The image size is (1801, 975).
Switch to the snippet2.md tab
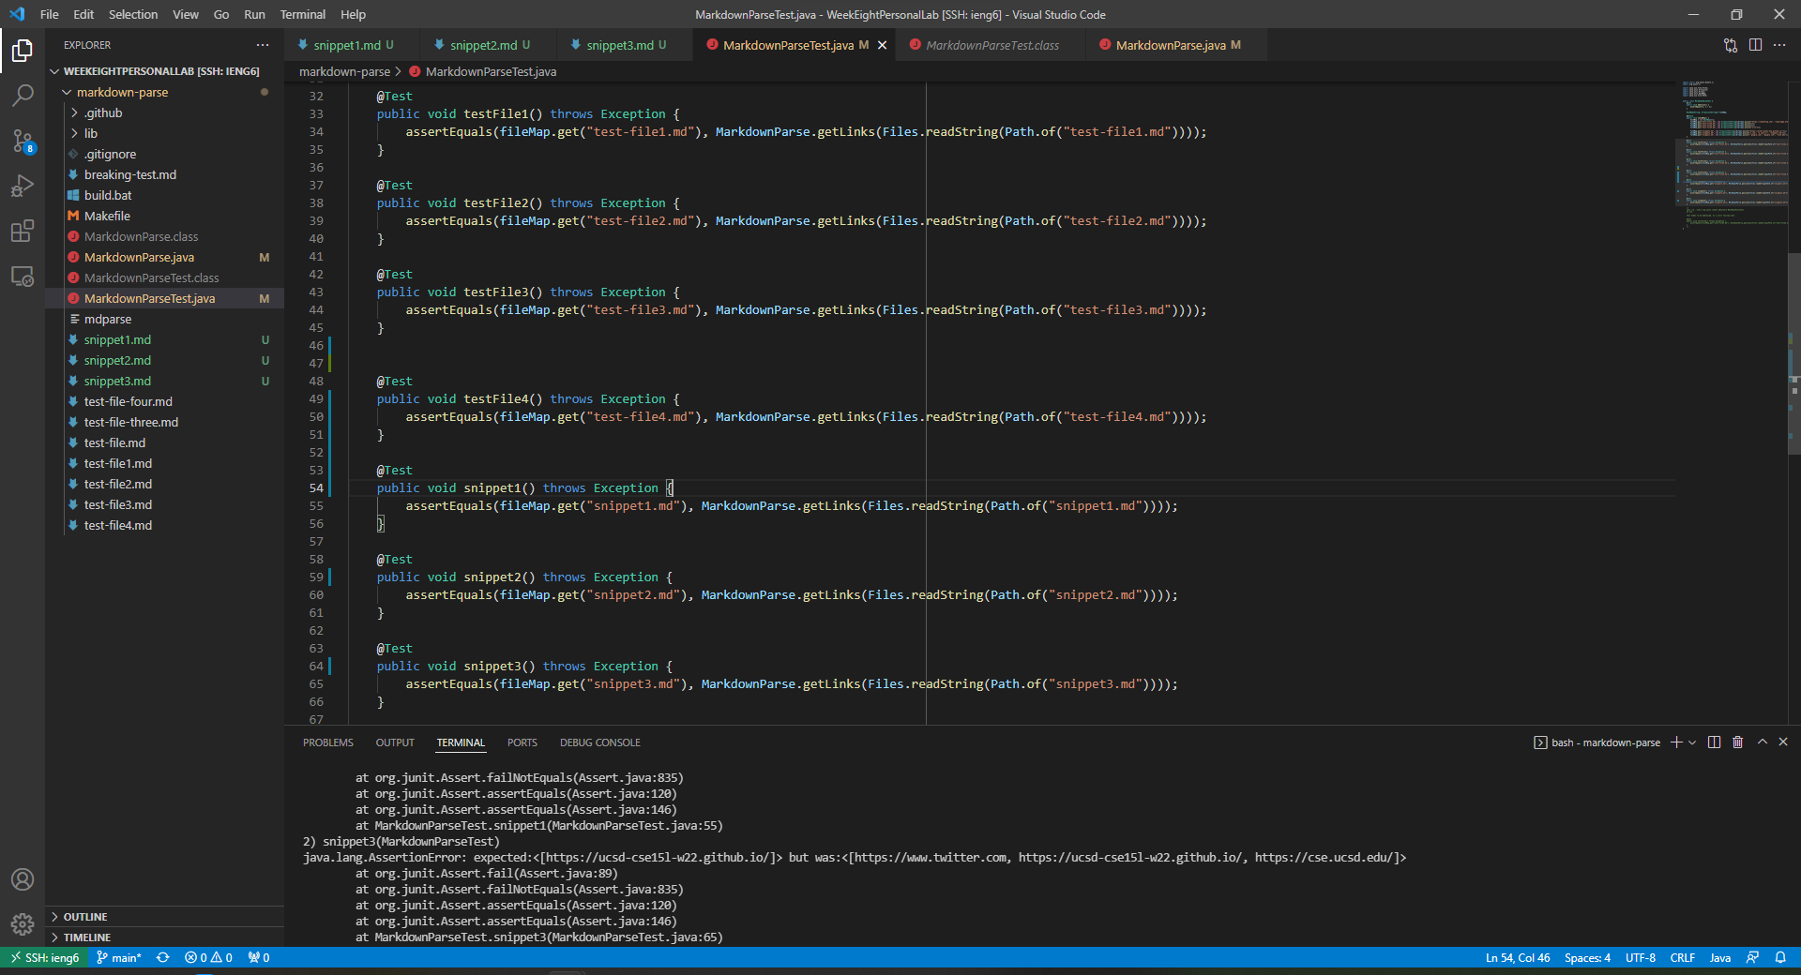483,45
